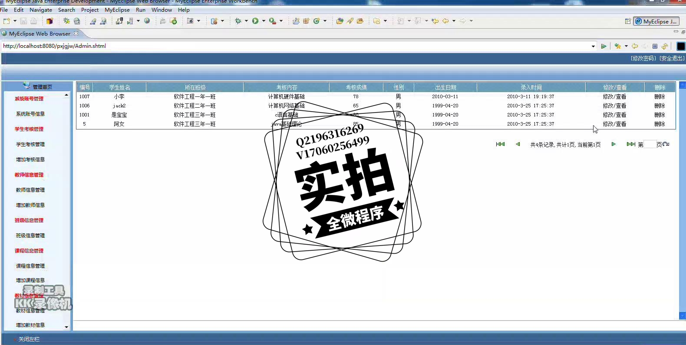Expand the Back history dropdown in main toolbar
This screenshot has width=686, height=345.
(x=454, y=21)
